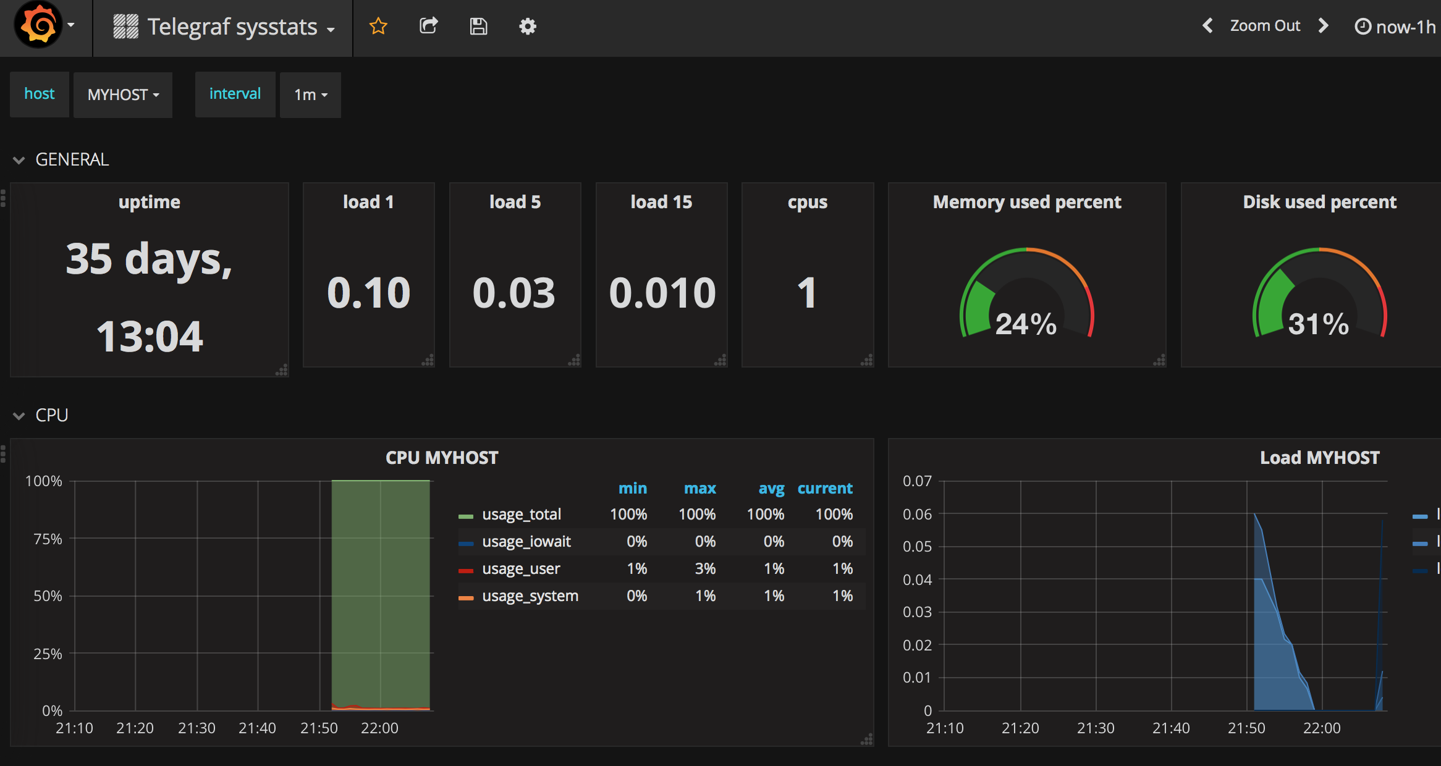Click the share dashboard icon

pos(428,26)
